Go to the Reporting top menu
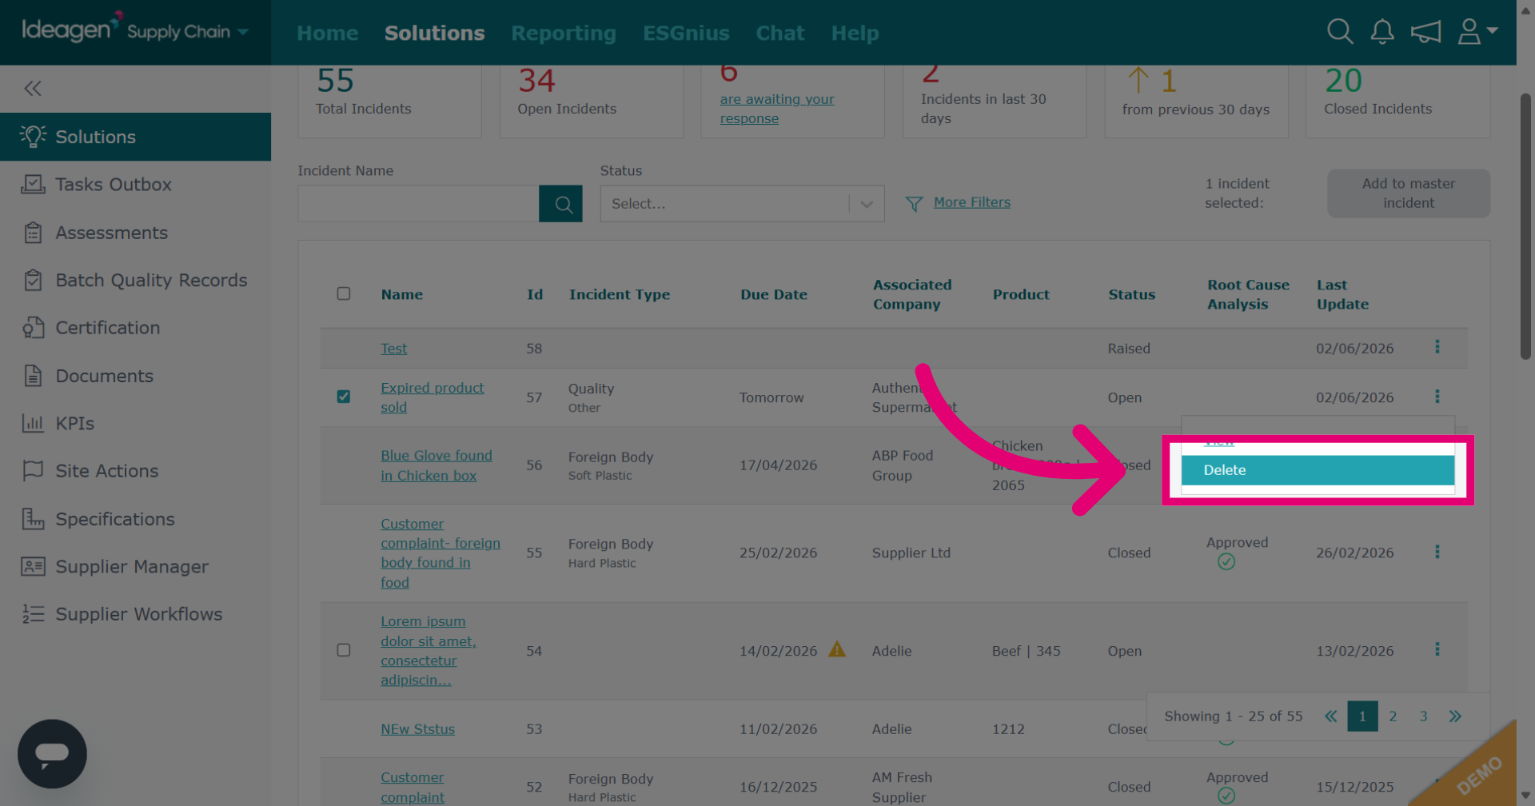The image size is (1535, 806). coord(564,33)
